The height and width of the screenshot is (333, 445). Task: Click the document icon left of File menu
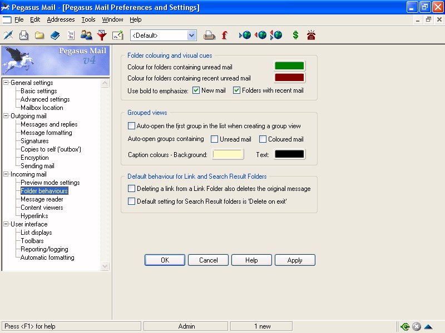coord(7,19)
